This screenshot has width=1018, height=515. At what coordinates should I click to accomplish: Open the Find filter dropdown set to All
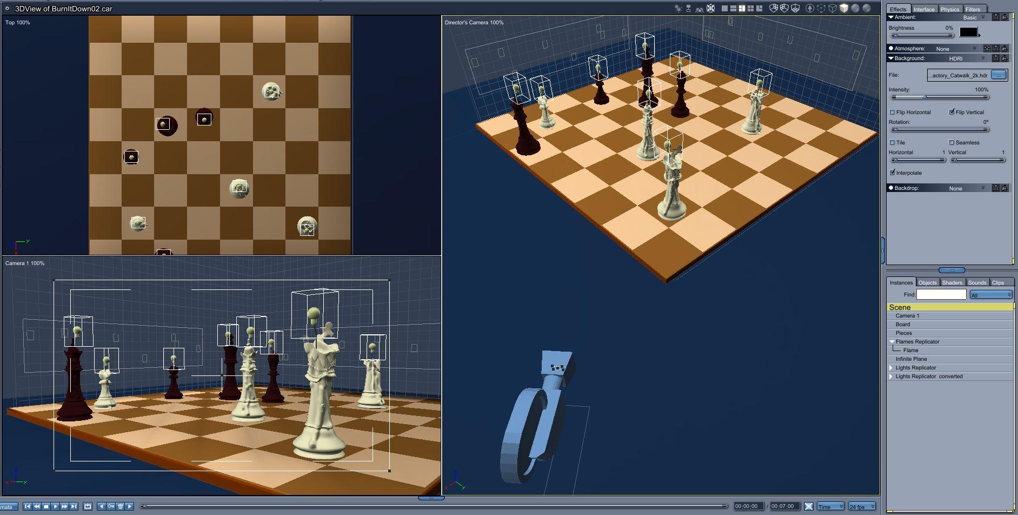991,295
